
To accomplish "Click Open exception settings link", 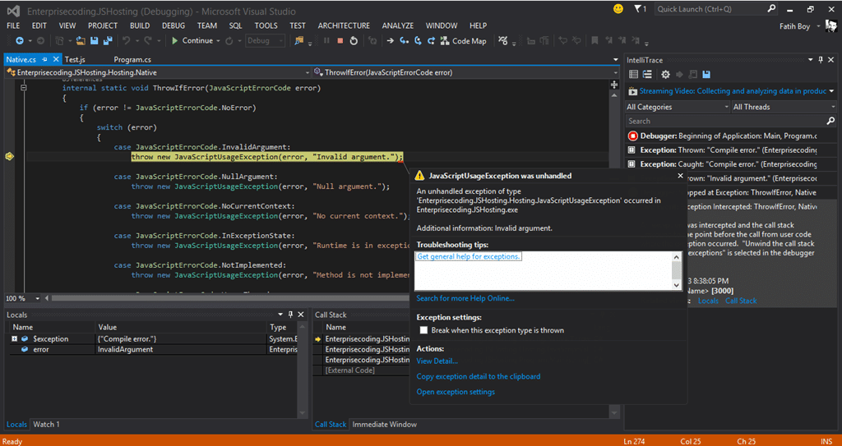I will pyautogui.click(x=456, y=392).
